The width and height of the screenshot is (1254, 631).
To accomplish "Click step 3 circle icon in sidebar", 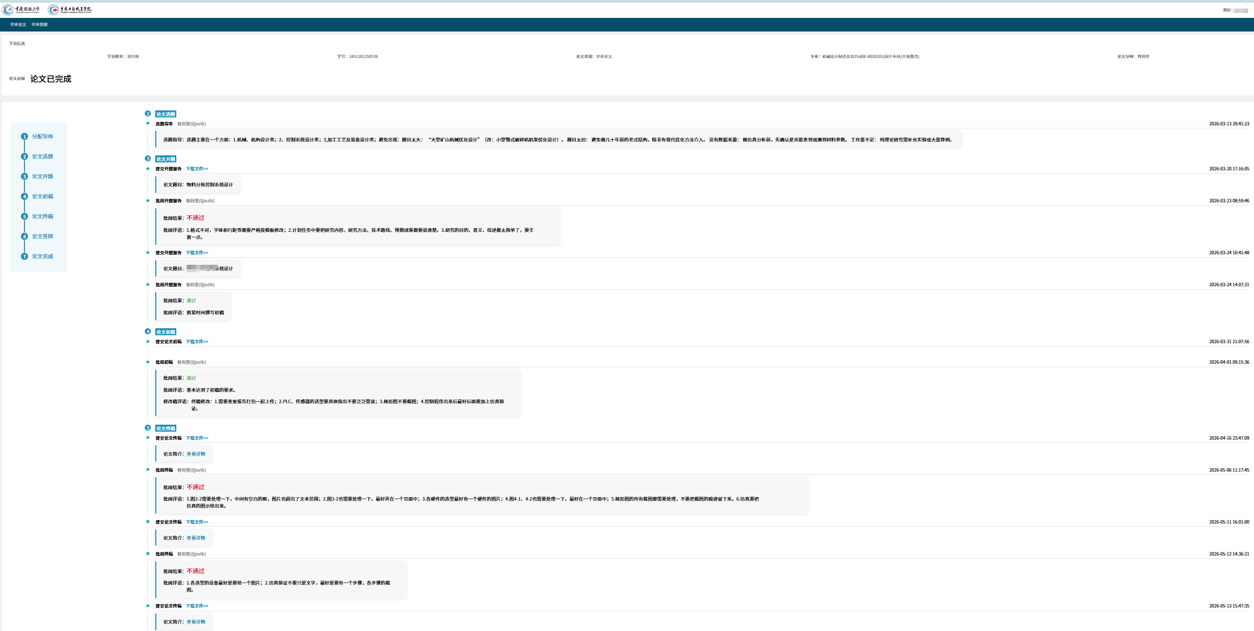I will 24,176.
